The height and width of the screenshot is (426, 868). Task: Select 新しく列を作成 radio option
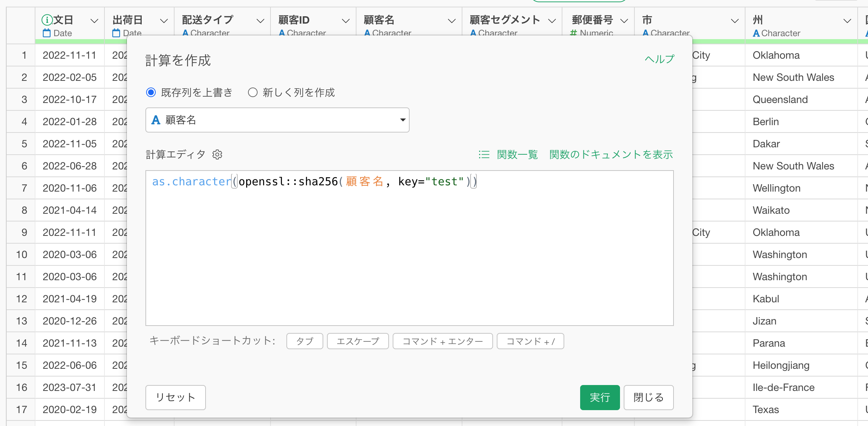pyautogui.click(x=253, y=92)
